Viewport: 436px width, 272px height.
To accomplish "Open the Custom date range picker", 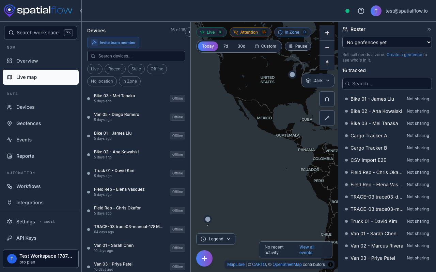I will [x=265, y=46].
